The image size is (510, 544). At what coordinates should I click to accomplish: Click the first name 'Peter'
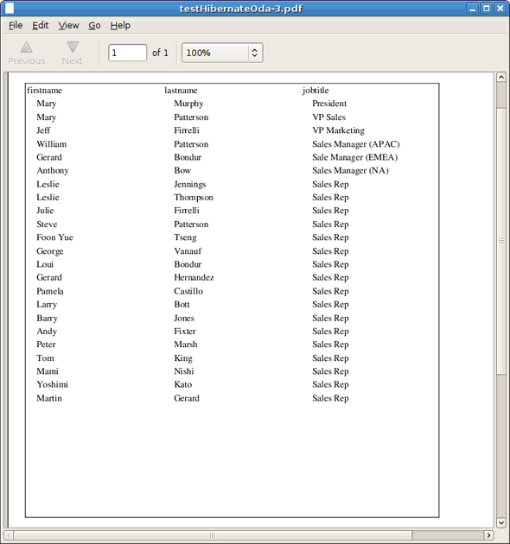point(46,345)
